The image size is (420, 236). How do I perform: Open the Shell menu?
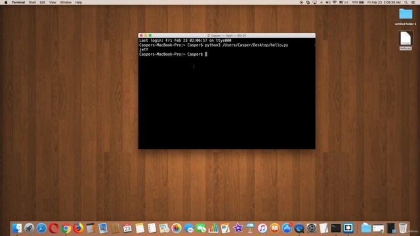(32, 2)
